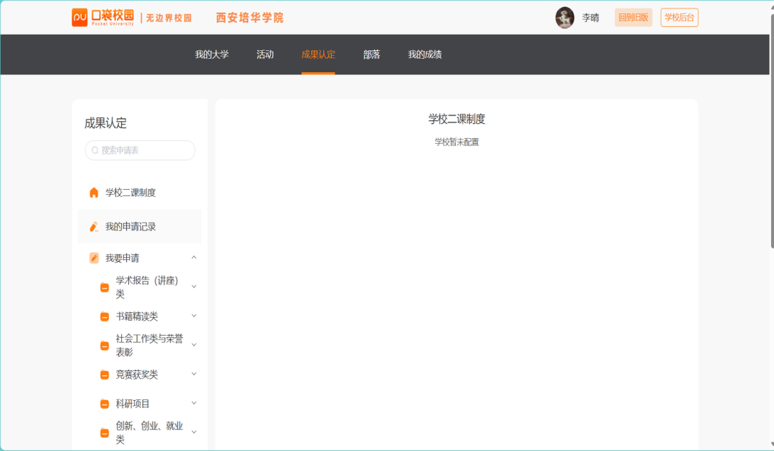This screenshot has height=451, width=774.
Task: Open the user avatar for 李晴
Action: 565,18
